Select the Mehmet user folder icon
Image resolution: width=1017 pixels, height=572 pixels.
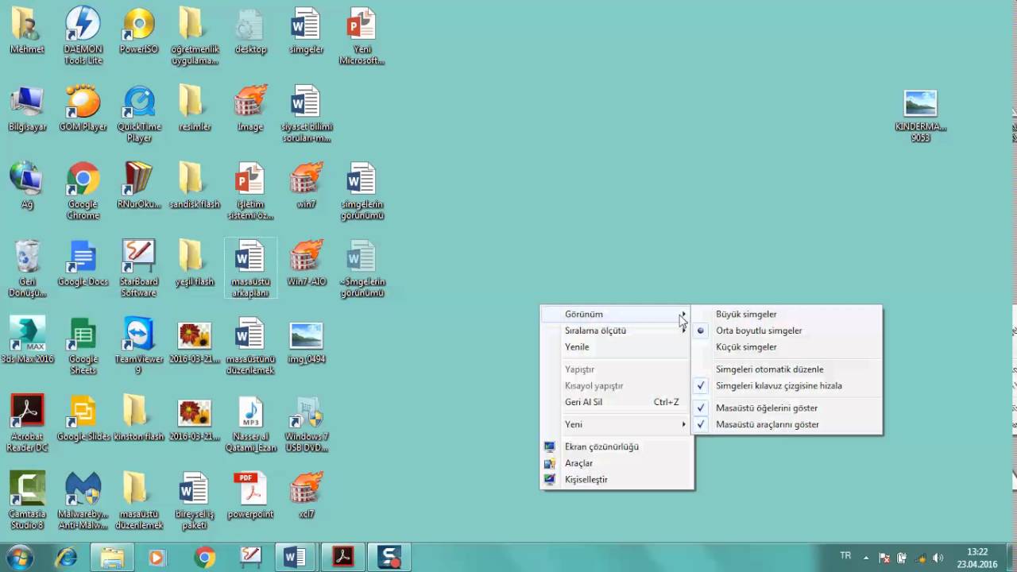(28, 30)
